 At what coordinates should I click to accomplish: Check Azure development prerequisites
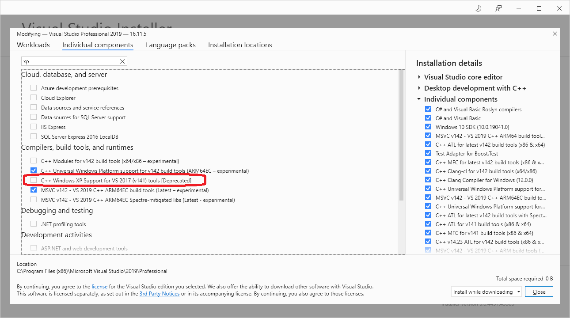pos(34,88)
